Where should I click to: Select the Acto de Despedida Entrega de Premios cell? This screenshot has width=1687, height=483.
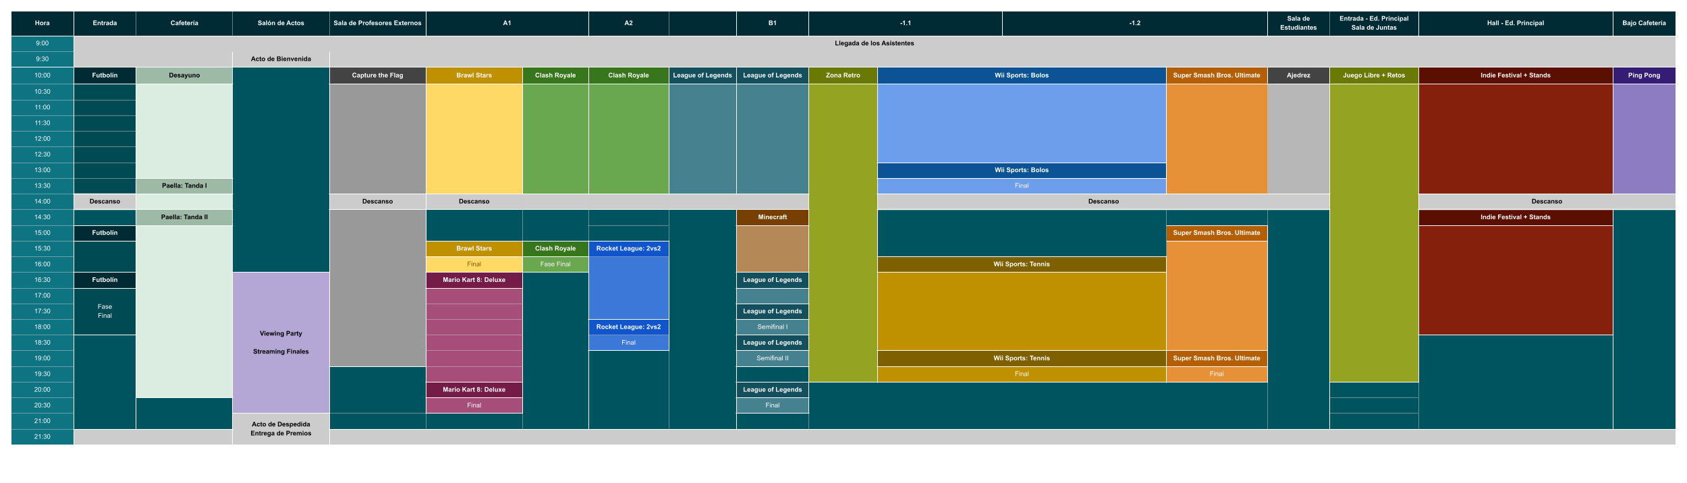(281, 429)
